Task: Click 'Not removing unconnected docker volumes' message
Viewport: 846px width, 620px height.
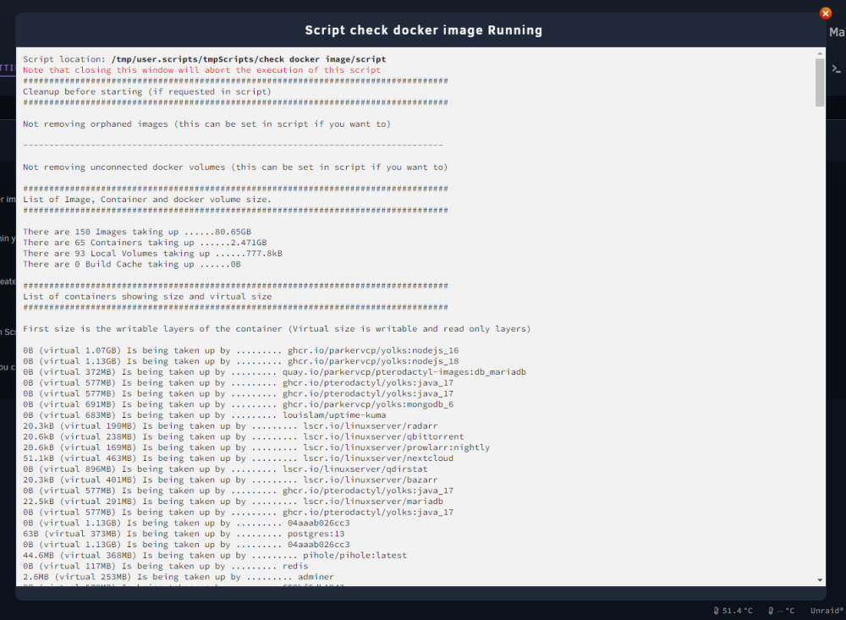Action: (x=235, y=167)
